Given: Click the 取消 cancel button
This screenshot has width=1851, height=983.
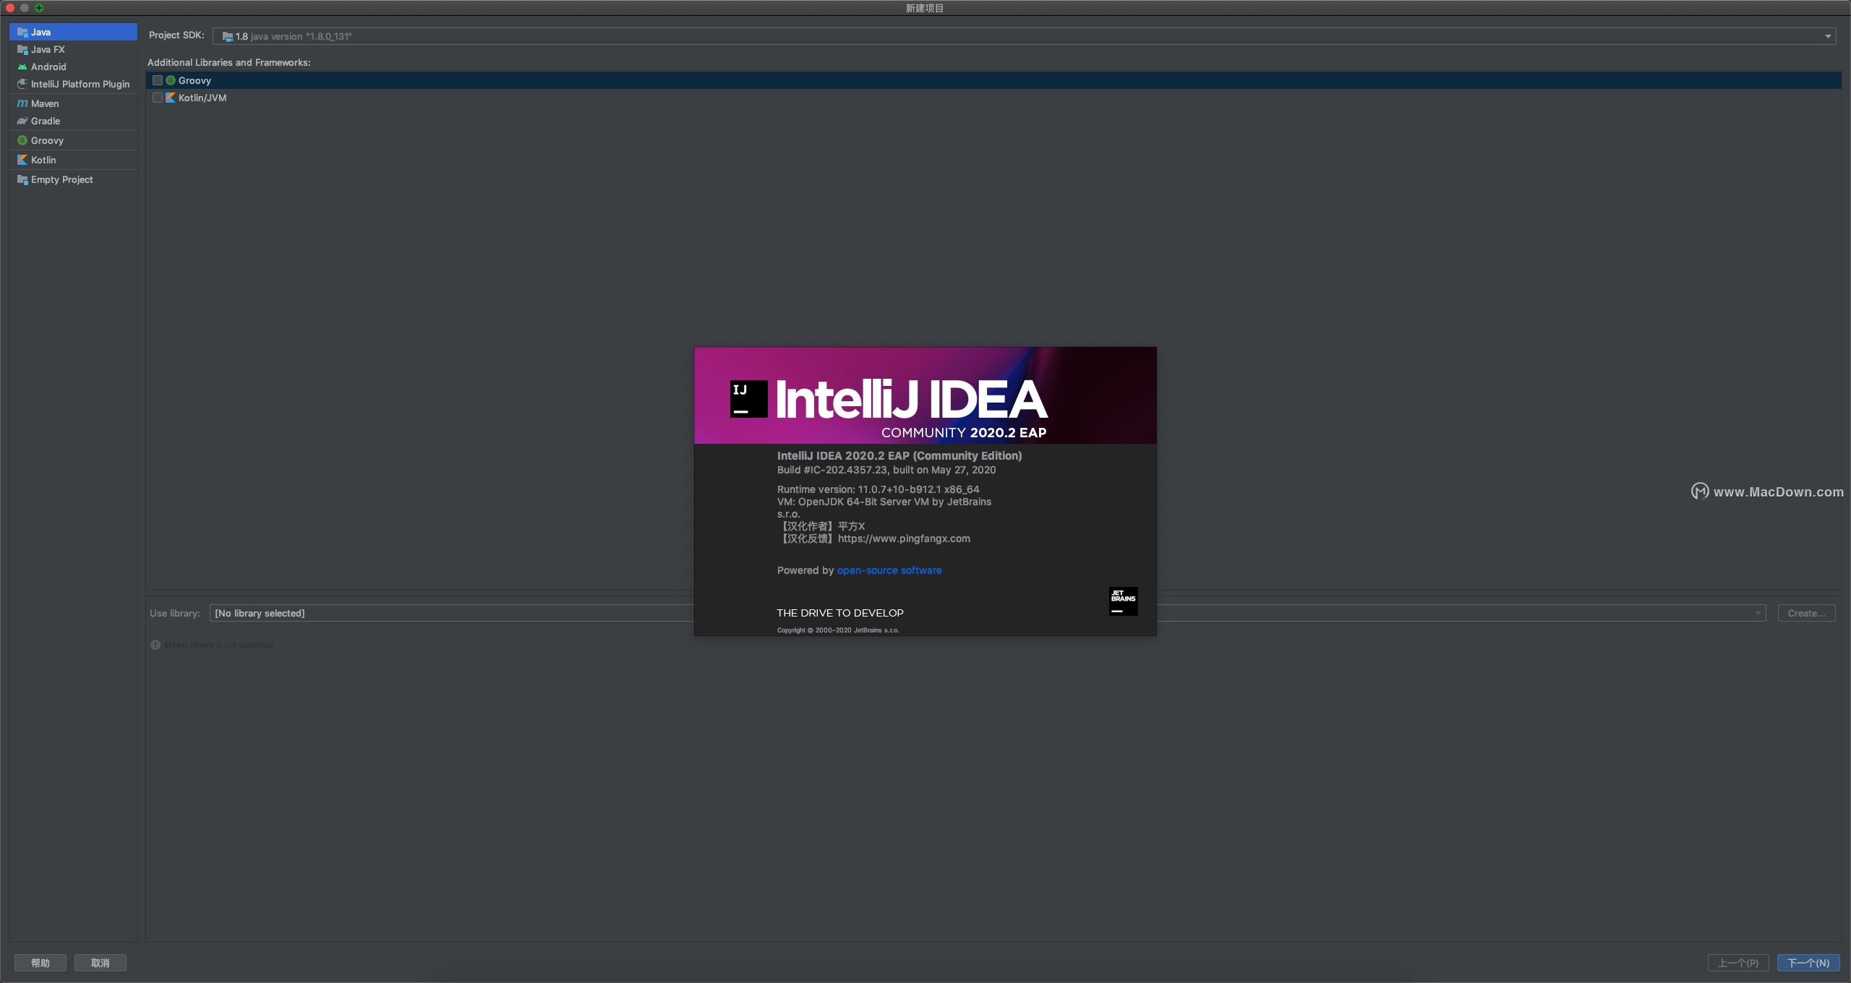Looking at the screenshot, I should click(x=101, y=963).
